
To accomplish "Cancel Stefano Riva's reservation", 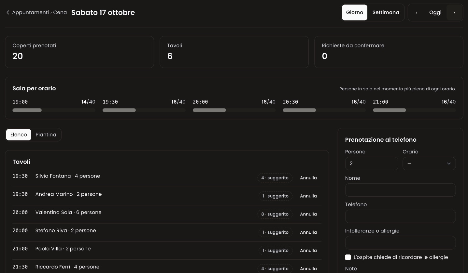I will tap(308, 232).
